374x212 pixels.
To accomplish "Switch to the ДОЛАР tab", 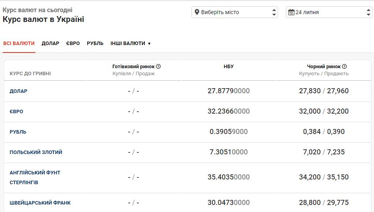I will point(50,43).
